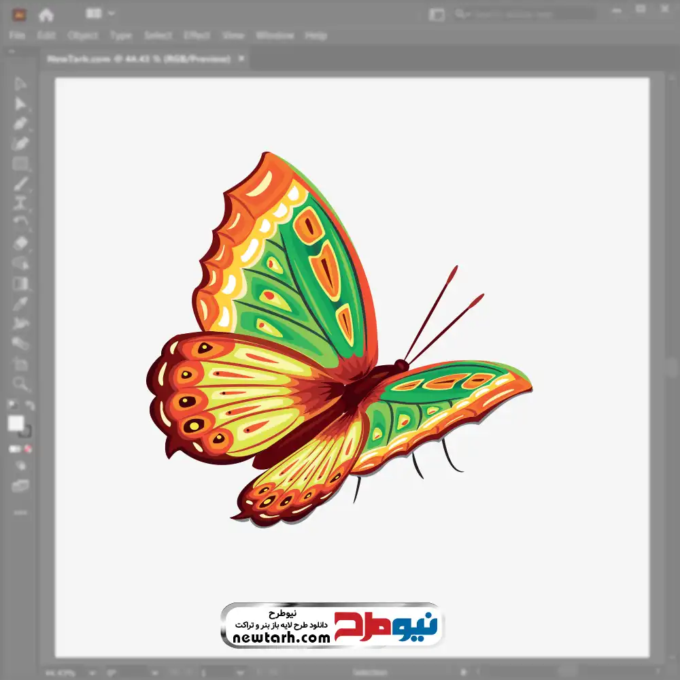680x680 pixels.
Task: Click the search field in top bar
Action: coord(524,14)
